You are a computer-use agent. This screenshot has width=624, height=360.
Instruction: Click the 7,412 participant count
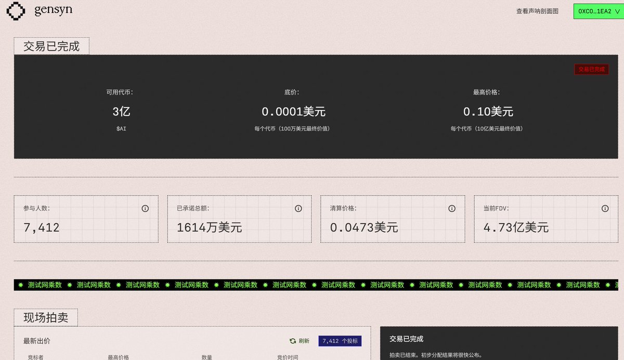tap(42, 227)
